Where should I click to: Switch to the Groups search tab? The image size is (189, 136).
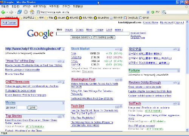click(x=79, y=30)
